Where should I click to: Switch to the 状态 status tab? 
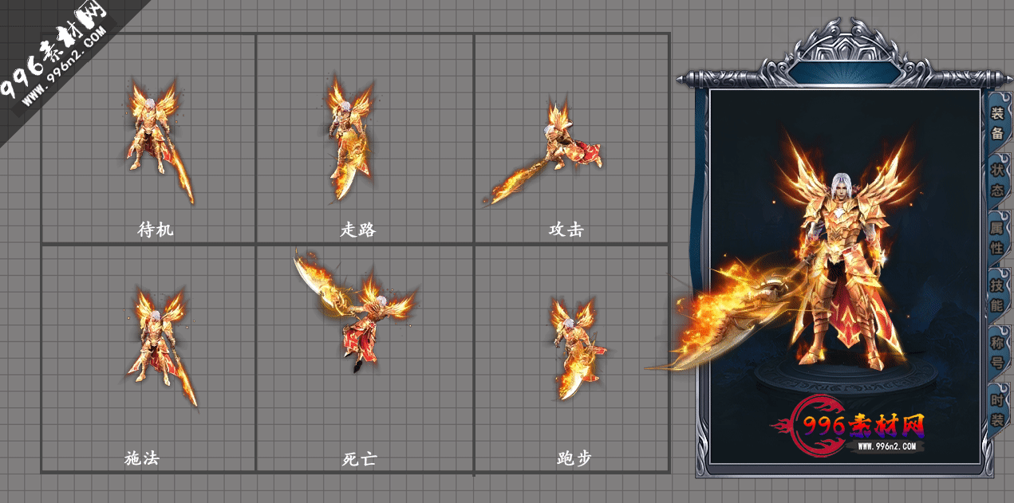997,180
